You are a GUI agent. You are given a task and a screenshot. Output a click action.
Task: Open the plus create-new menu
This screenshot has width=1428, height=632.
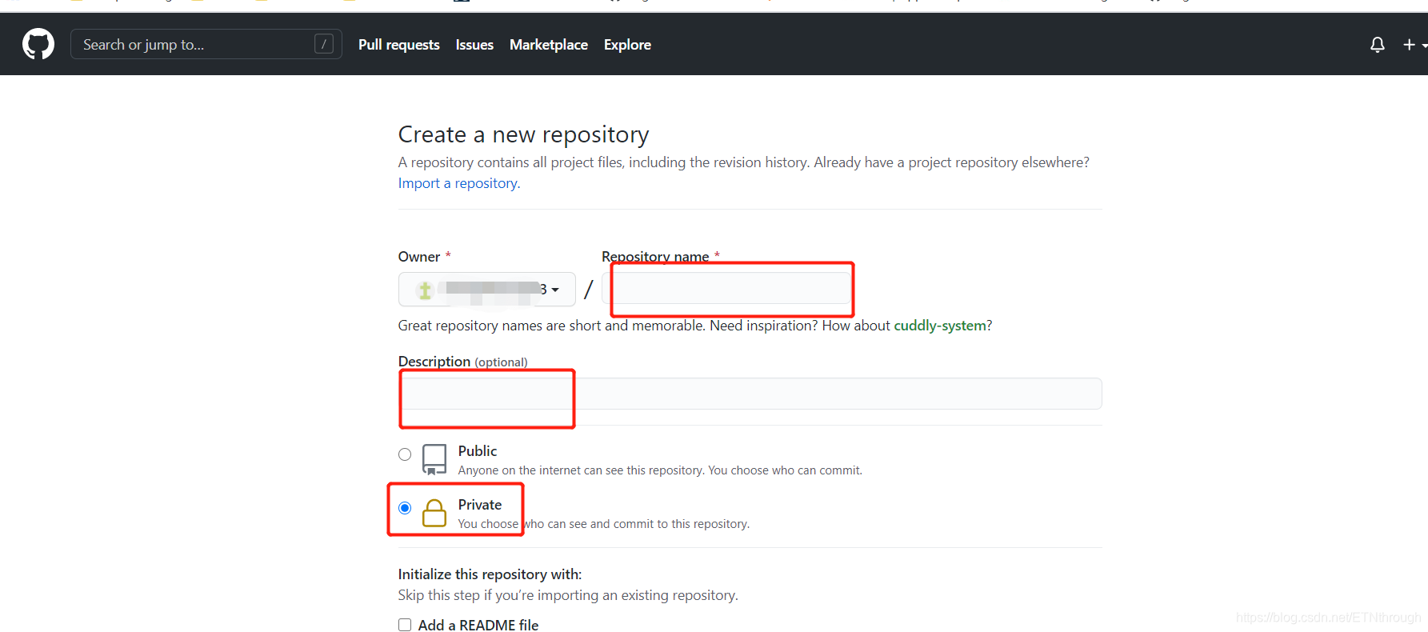[x=1414, y=45]
